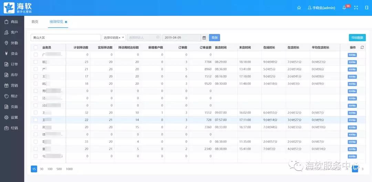Open the 订单 sidebar menu
The image size is (372, 182).
[x=12, y=64]
